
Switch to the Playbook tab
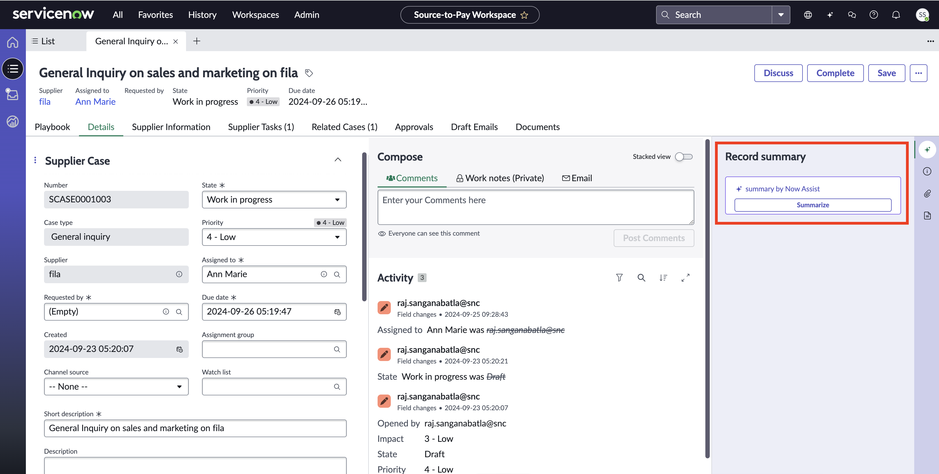pyautogui.click(x=52, y=127)
